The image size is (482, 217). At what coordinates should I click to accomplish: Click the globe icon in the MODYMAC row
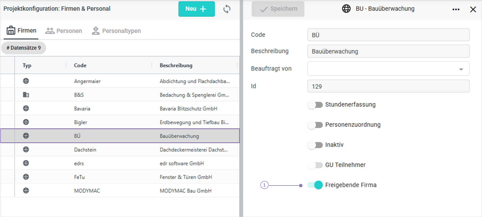pos(26,190)
